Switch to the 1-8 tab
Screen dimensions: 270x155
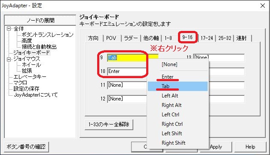coord(168,38)
